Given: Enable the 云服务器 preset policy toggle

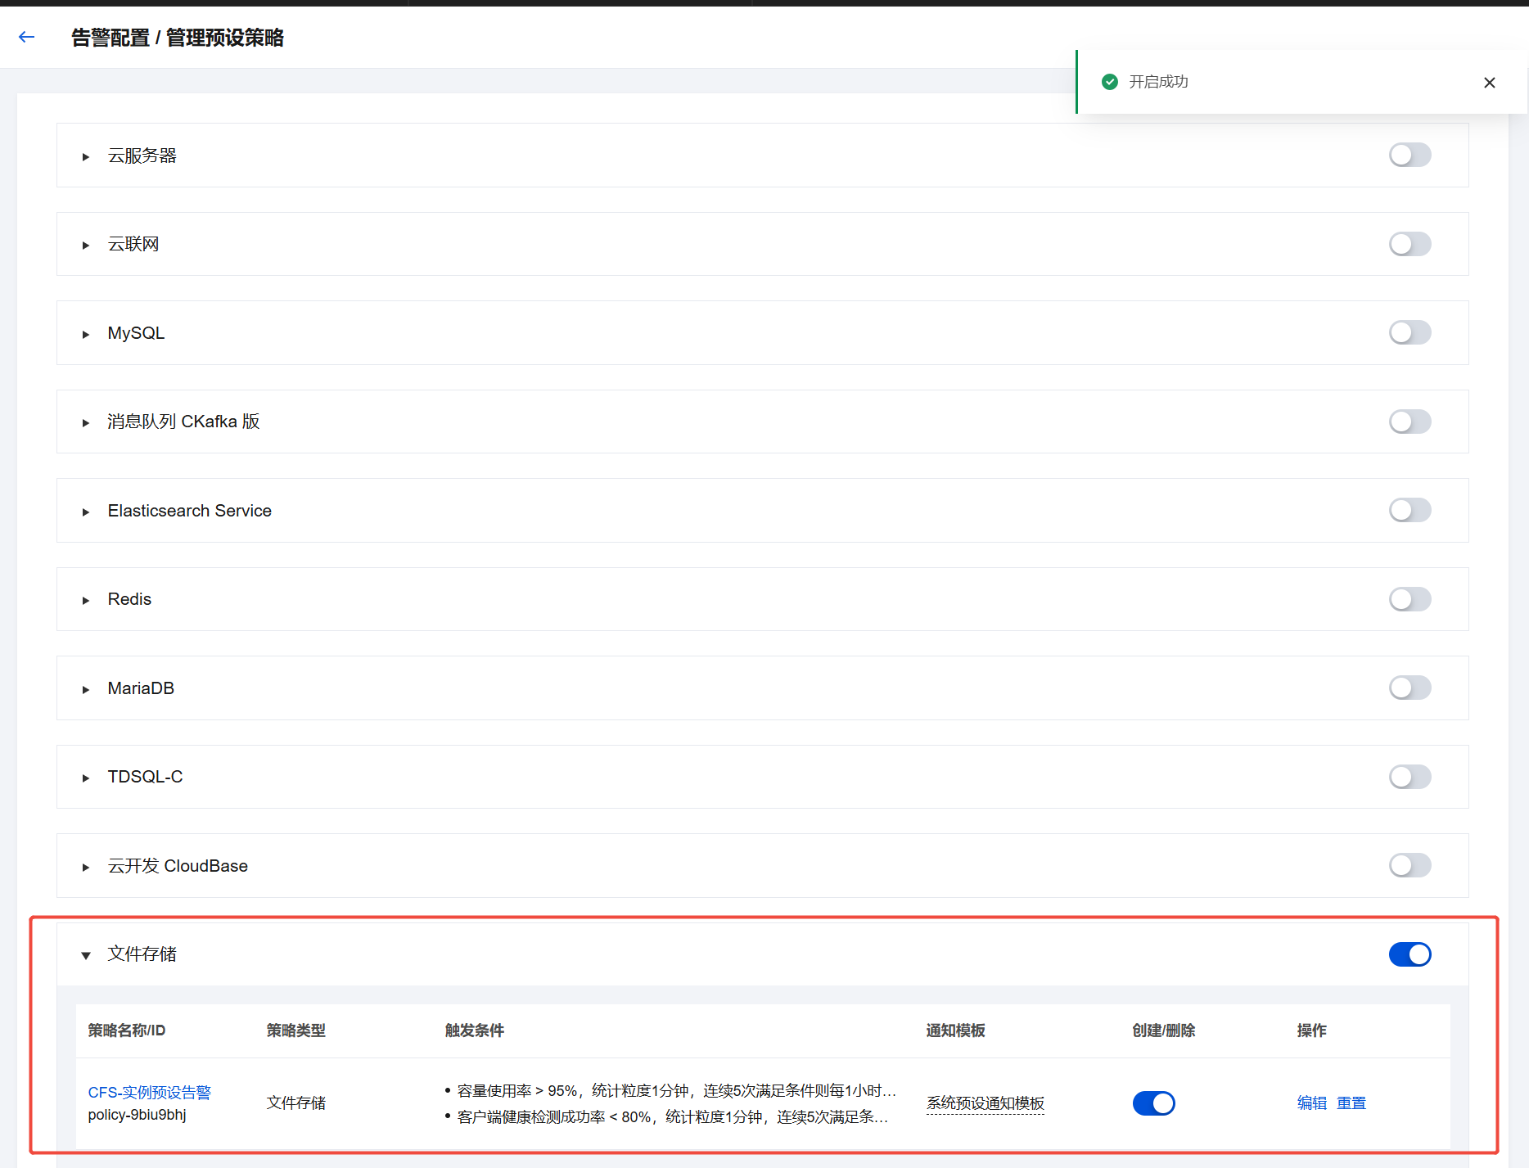Looking at the screenshot, I should point(1409,156).
